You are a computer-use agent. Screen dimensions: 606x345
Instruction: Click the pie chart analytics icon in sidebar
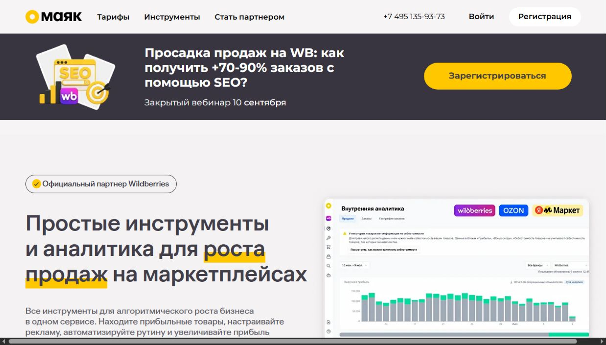(329, 229)
